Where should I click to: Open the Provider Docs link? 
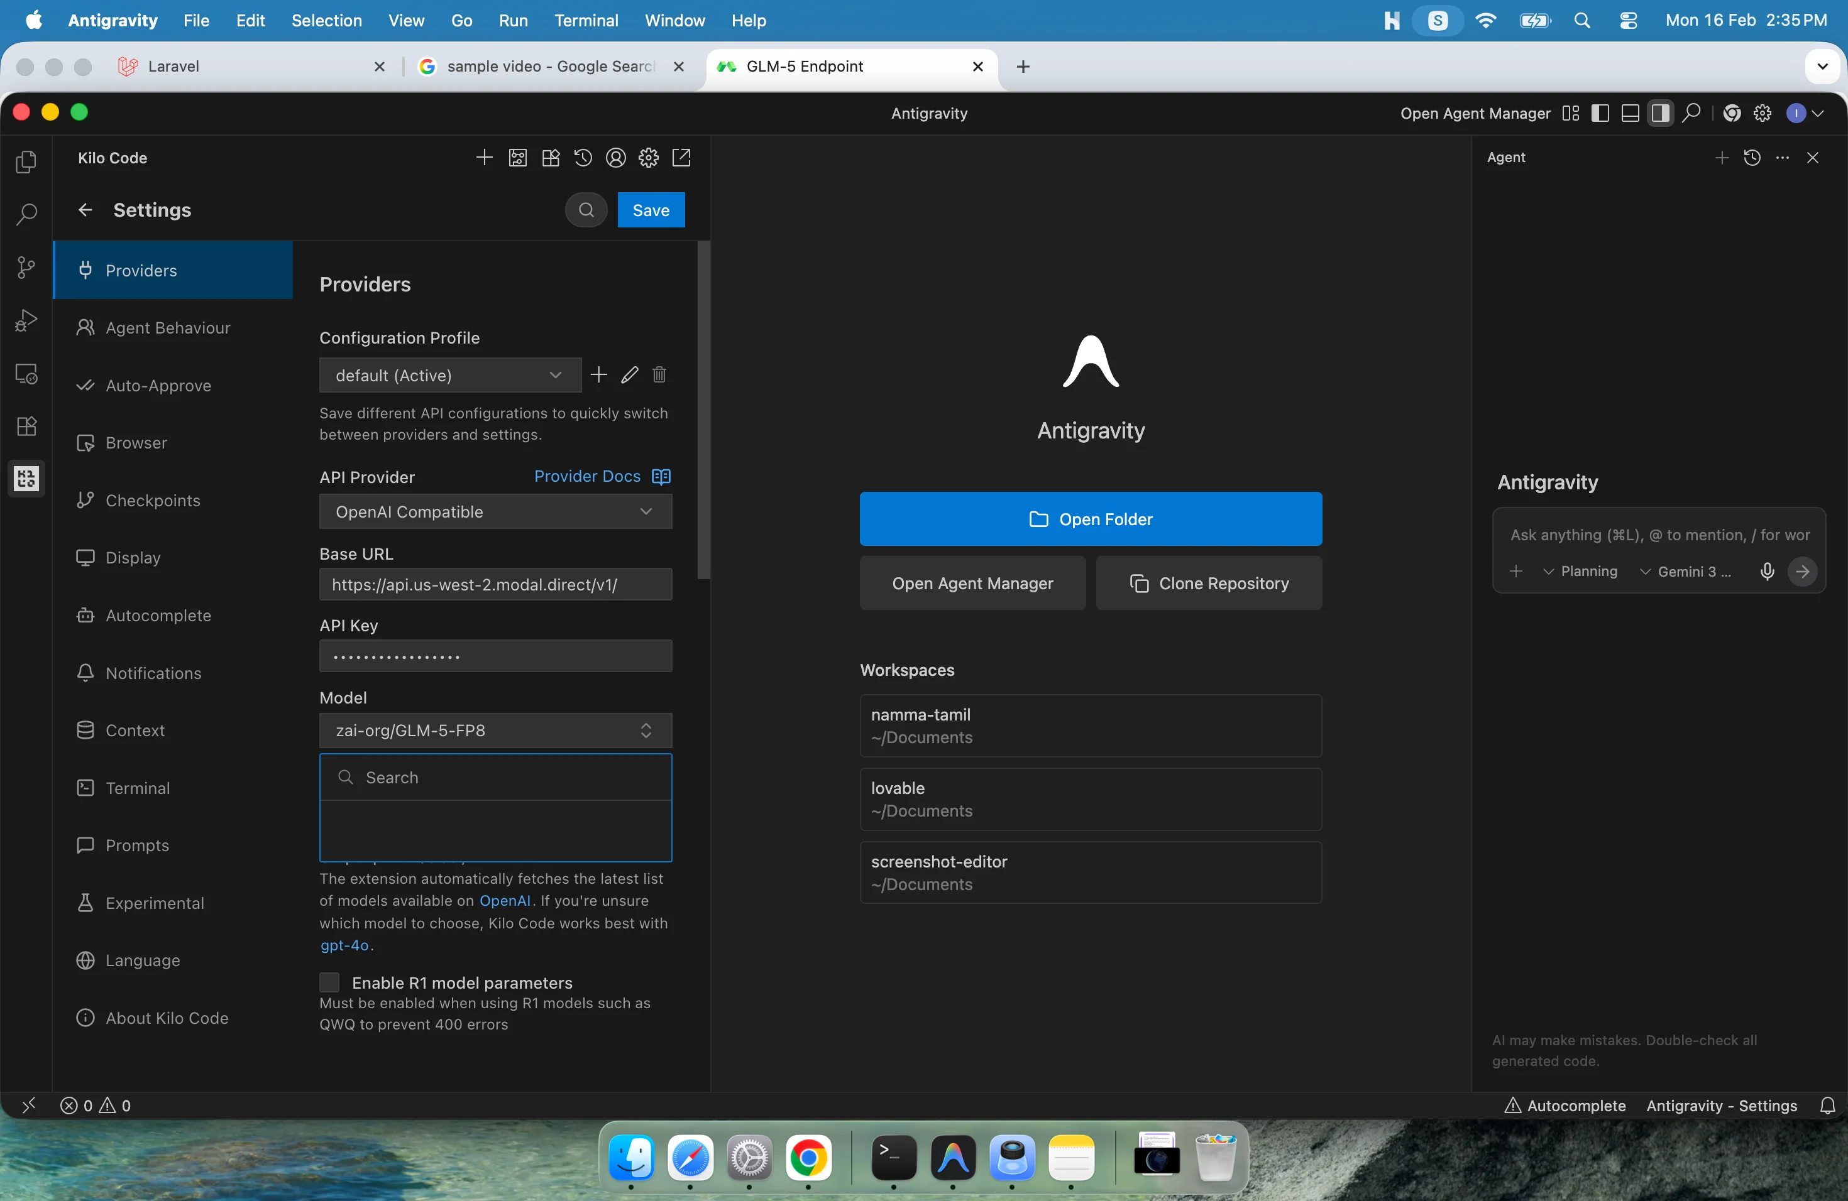[588, 476]
